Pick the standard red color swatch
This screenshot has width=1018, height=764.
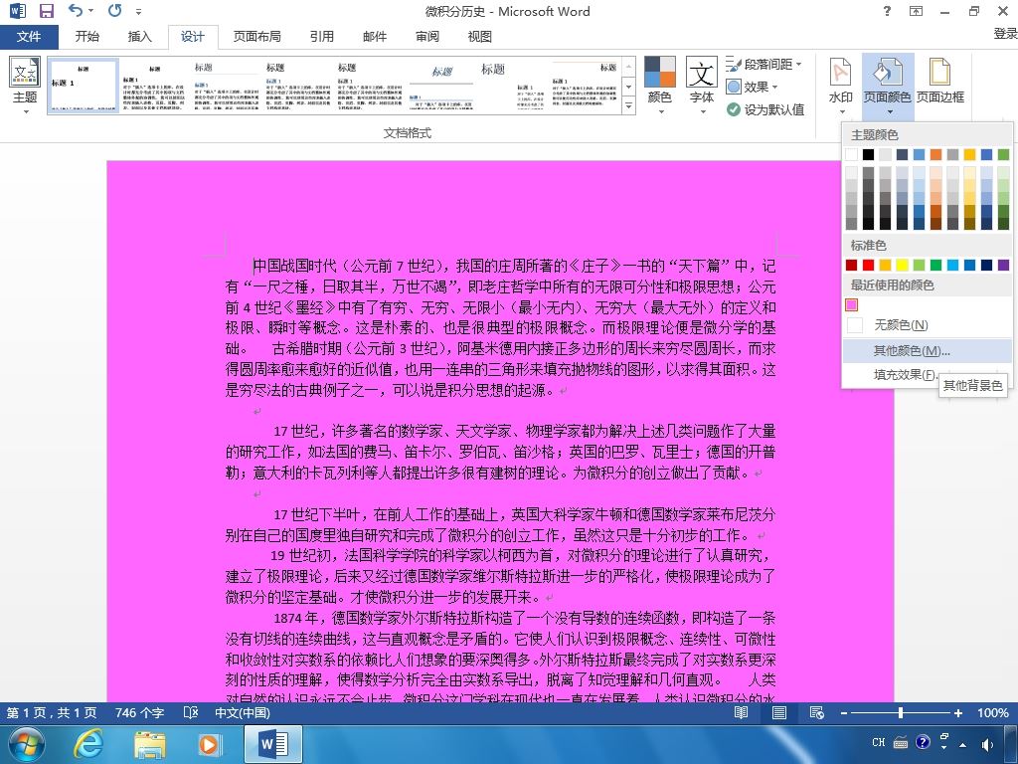click(868, 265)
